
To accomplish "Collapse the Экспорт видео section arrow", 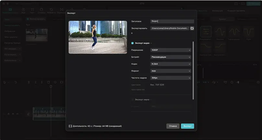I will pos(151,43).
